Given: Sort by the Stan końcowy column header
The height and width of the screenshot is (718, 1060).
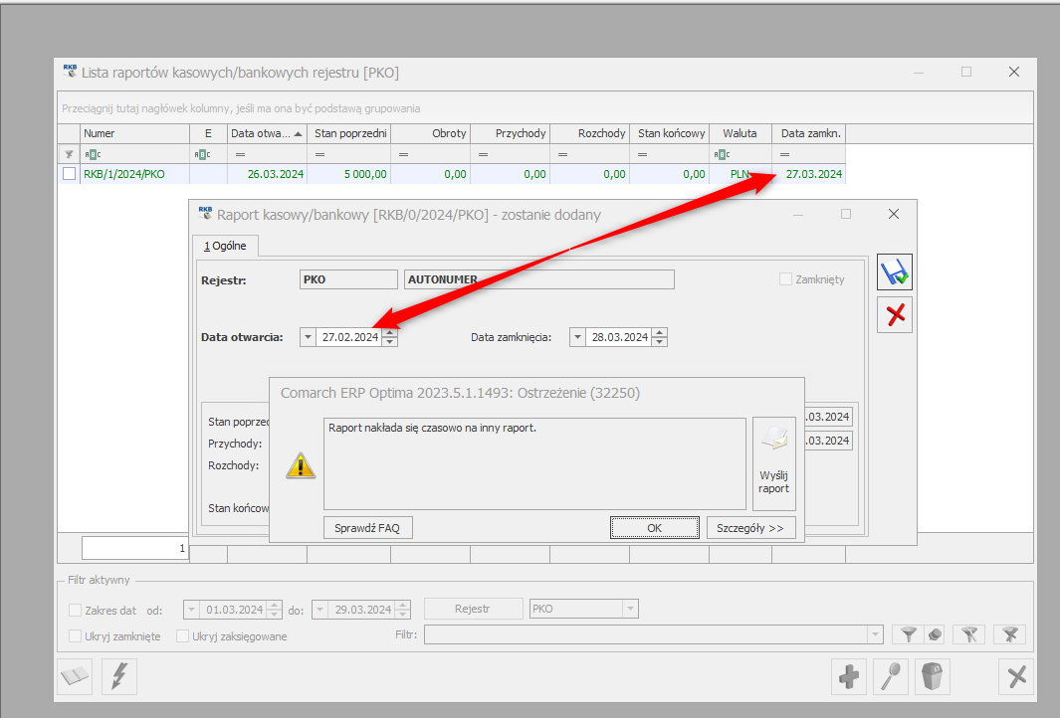Looking at the screenshot, I should tap(670, 133).
